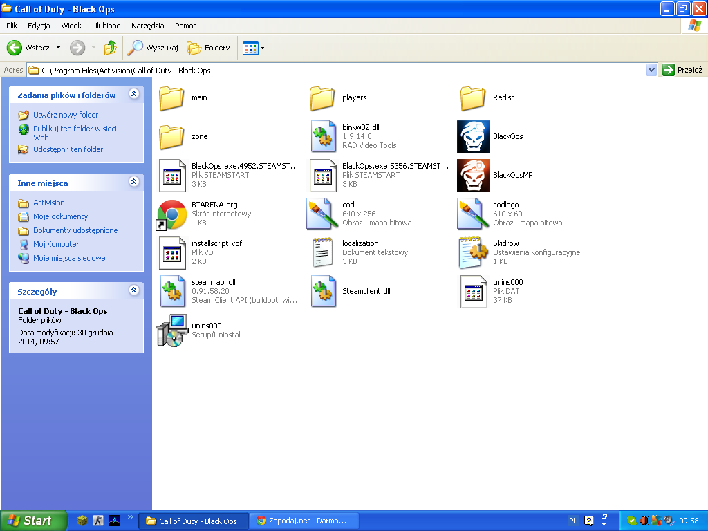Viewport: 708px width, 531px height.
Task: Open Moje dokumenty link
Action: [61, 216]
